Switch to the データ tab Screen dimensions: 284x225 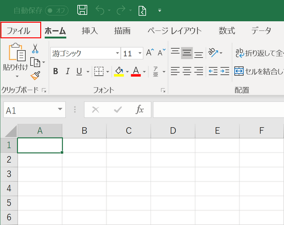pyautogui.click(x=261, y=31)
